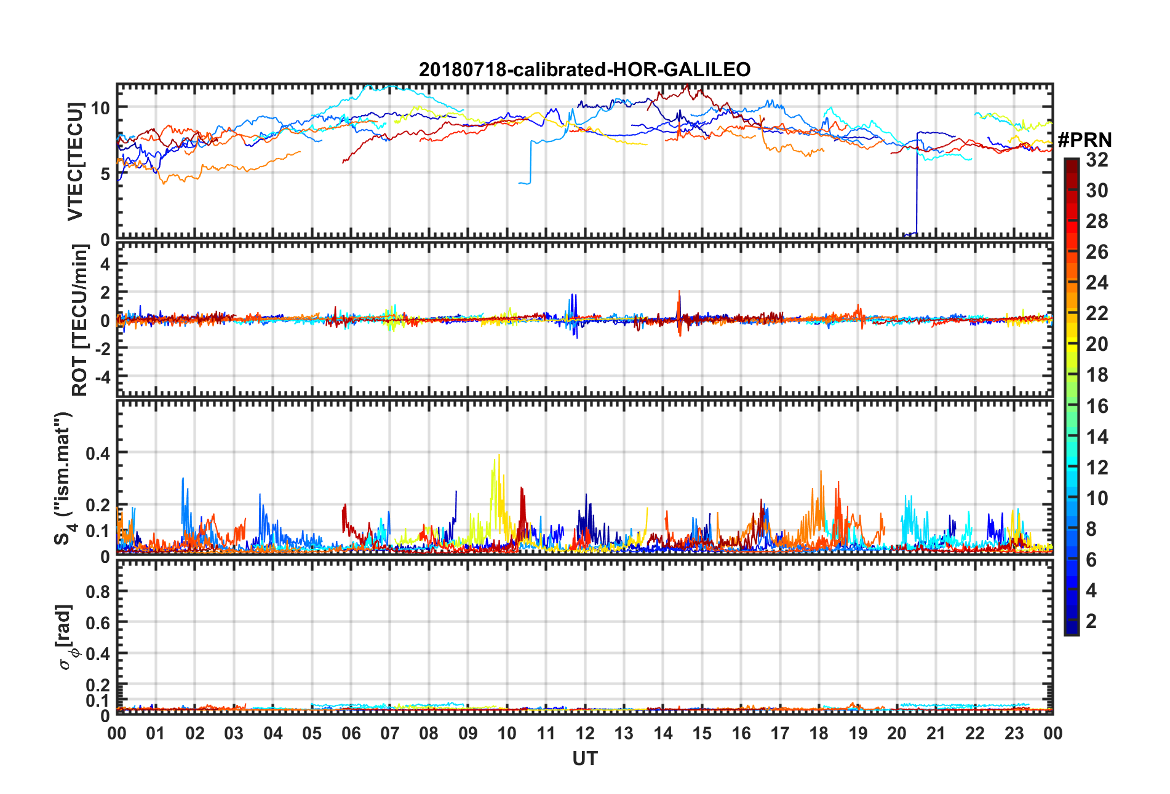This screenshot has width=1170, height=794.
Task: Click σφ axis tick label "0.6"
Action: click(98, 623)
